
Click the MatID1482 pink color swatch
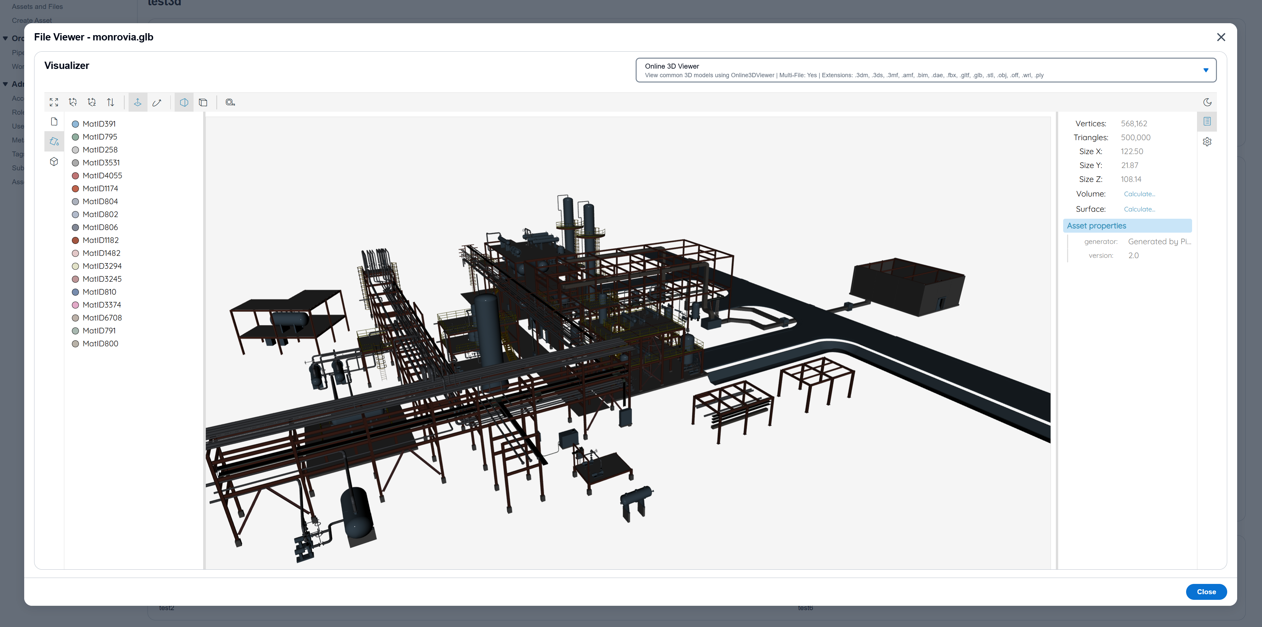click(x=76, y=253)
